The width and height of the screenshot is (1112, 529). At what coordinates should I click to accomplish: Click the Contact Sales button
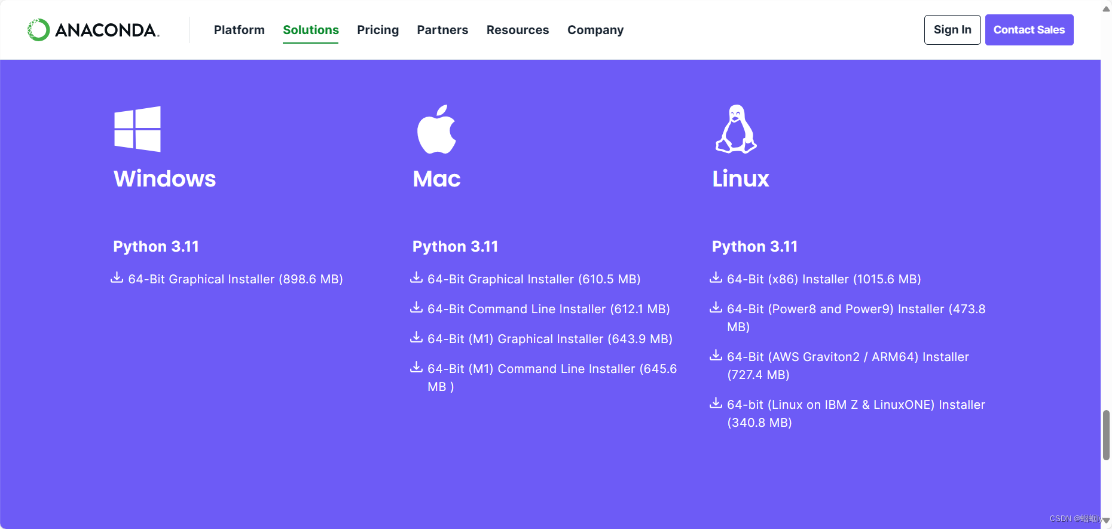coord(1029,30)
